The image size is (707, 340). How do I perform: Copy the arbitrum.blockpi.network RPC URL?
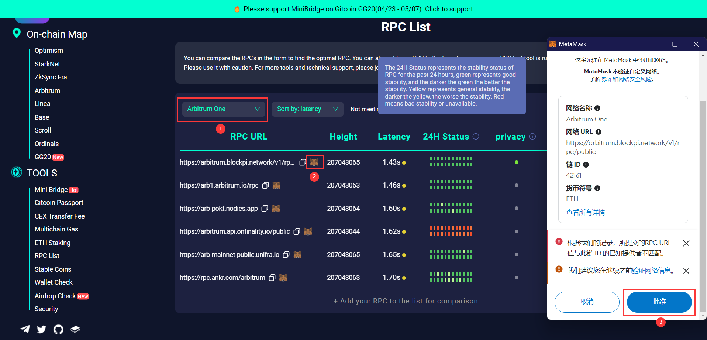pyautogui.click(x=303, y=162)
